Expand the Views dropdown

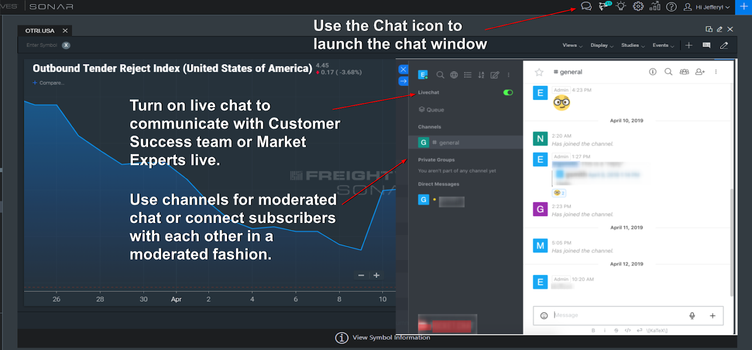(572, 45)
